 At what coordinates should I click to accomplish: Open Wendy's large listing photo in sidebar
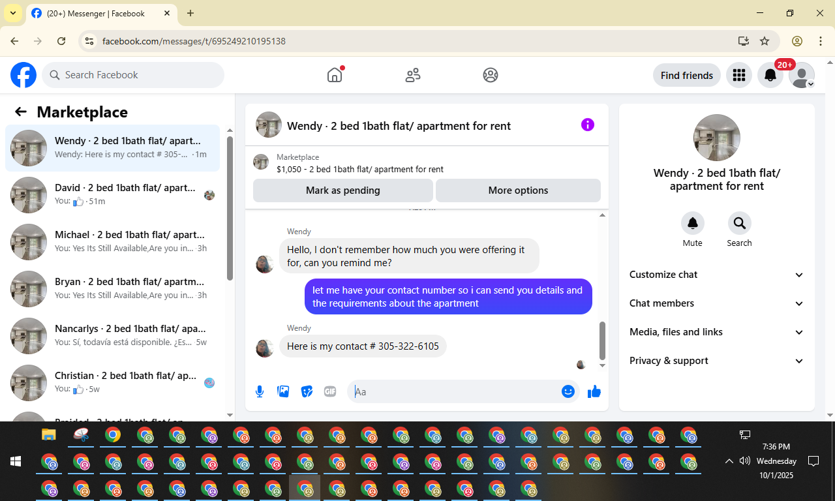click(x=717, y=138)
